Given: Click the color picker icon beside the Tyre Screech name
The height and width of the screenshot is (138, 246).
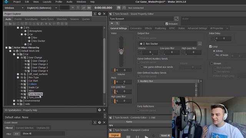Looking at the screenshot, I should (176, 19).
